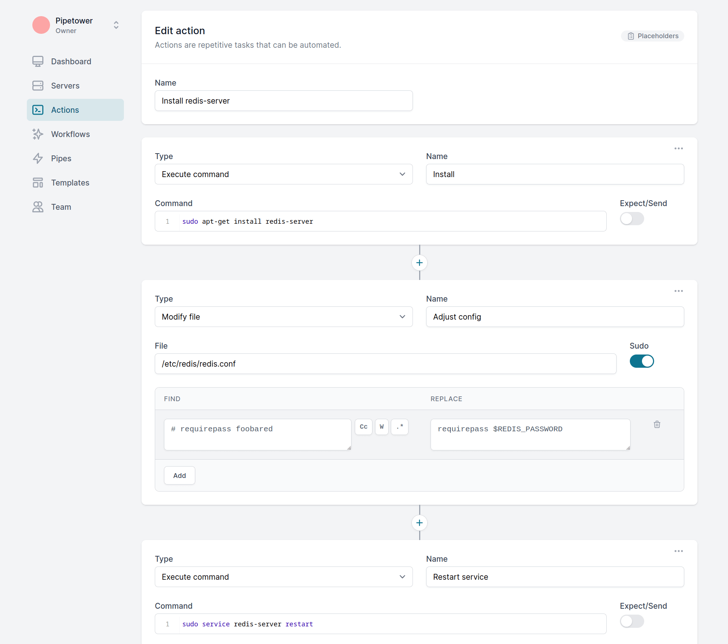Open the Actions section
728x644 pixels.
click(75, 110)
